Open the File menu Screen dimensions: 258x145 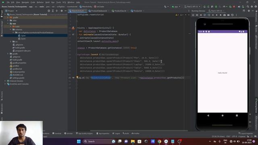tap(8, 2)
